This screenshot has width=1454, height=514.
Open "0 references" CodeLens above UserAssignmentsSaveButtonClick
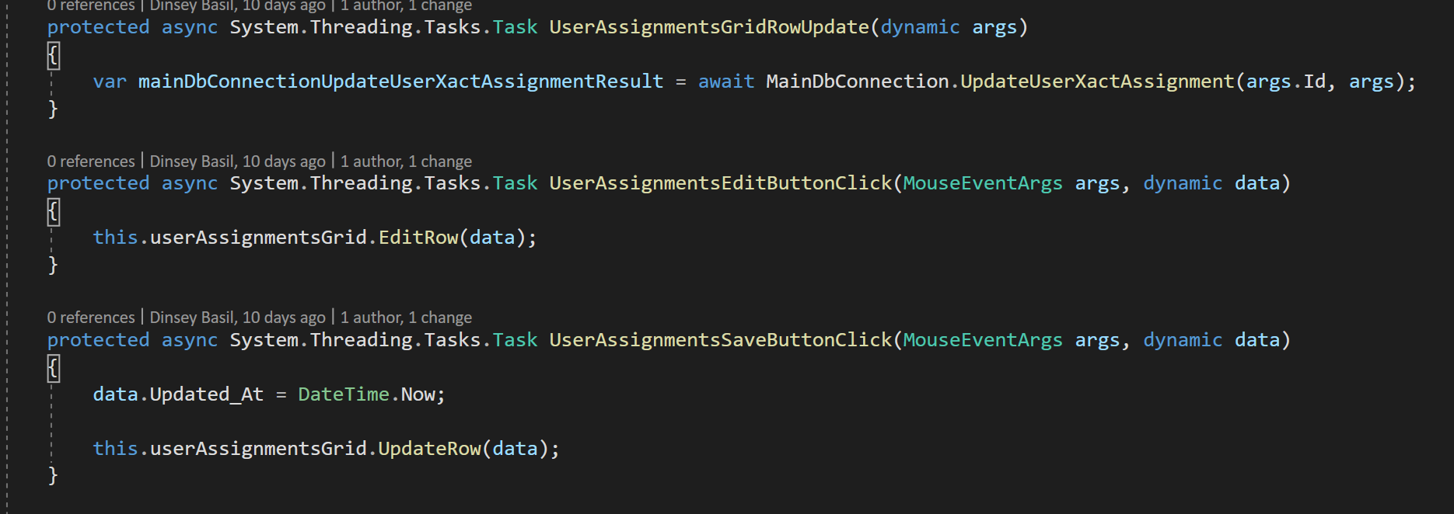91,318
